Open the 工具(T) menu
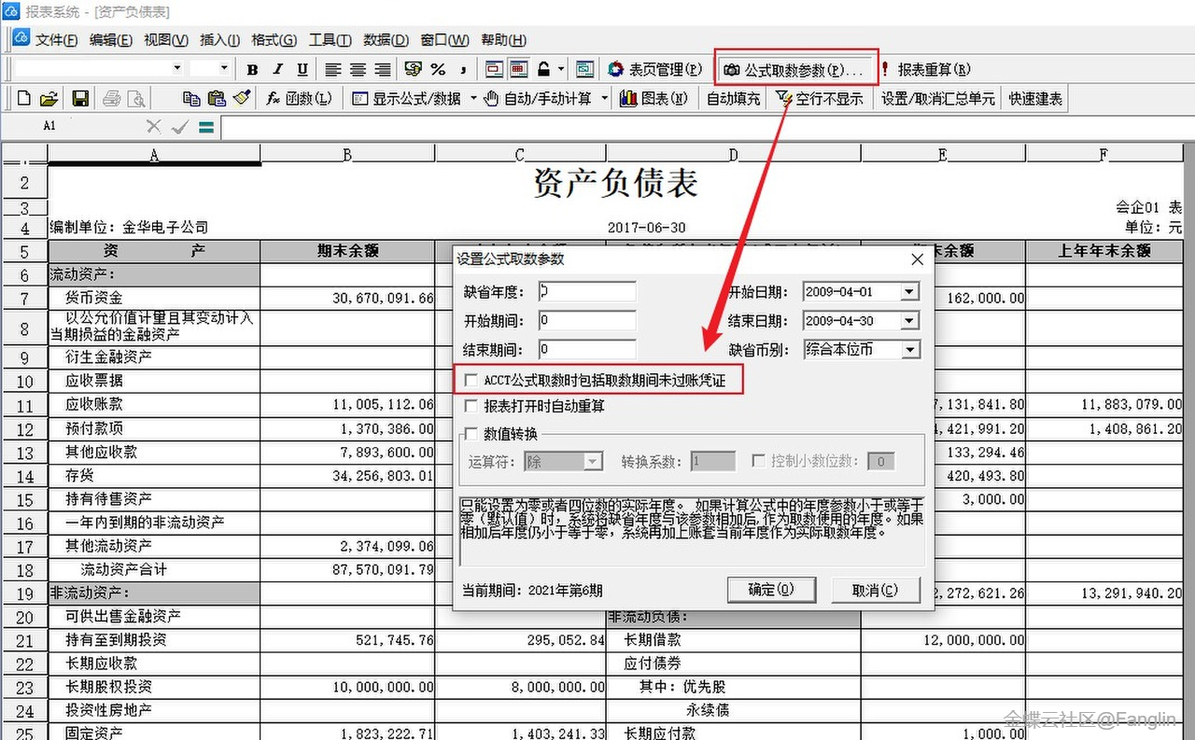Image resolution: width=1195 pixels, height=740 pixels. tap(330, 40)
